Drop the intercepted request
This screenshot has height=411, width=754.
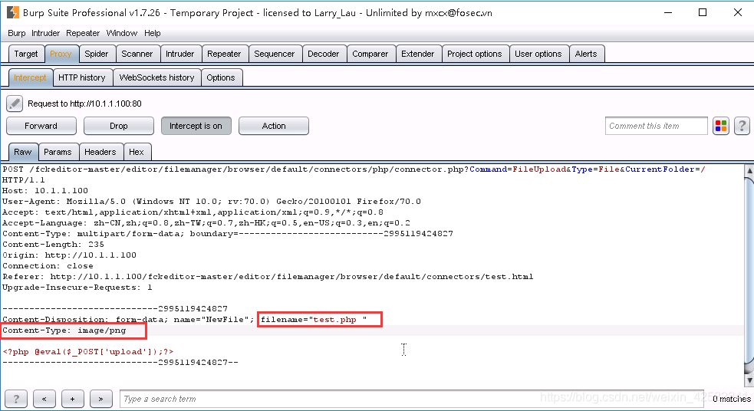118,126
